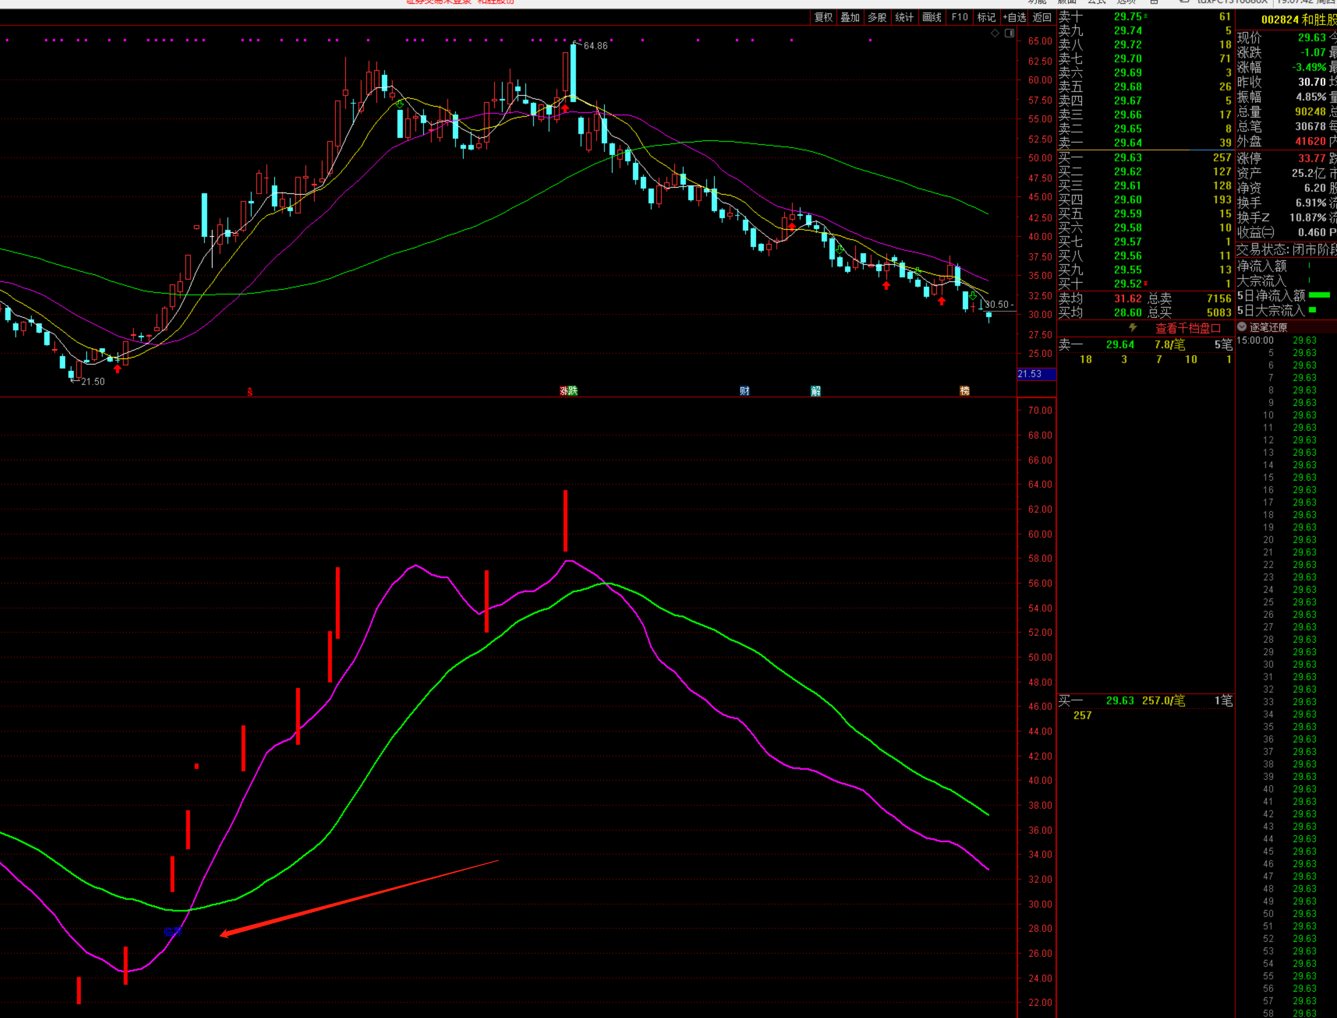Click the red arrow next to 买十 price
Viewport: 1337px width, 1018px height.
pyautogui.click(x=1145, y=284)
